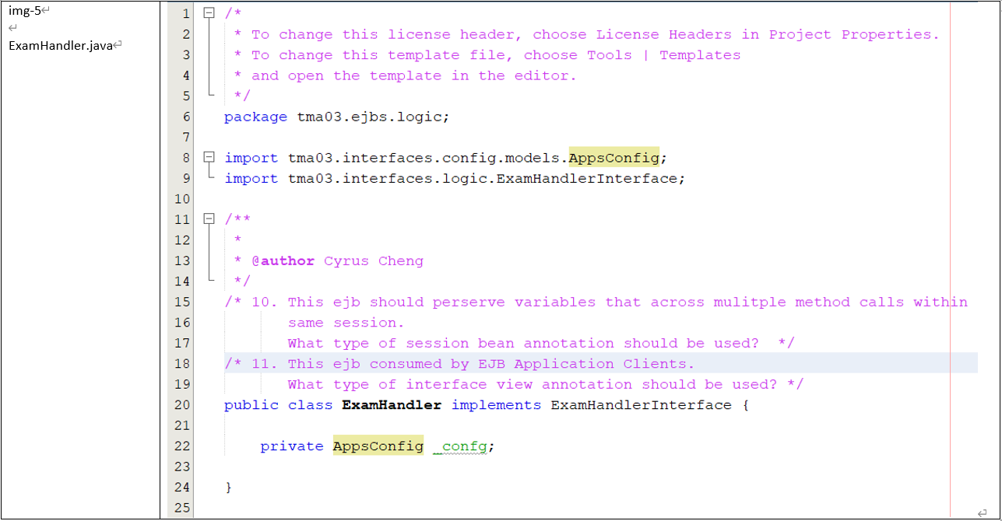Image resolution: width=1002 pixels, height=521 pixels.
Task: Click line number 22 in the gutter
Action: (x=181, y=446)
